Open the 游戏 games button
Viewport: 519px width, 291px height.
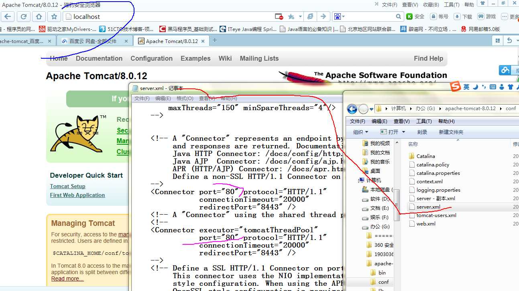(x=486, y=16)
